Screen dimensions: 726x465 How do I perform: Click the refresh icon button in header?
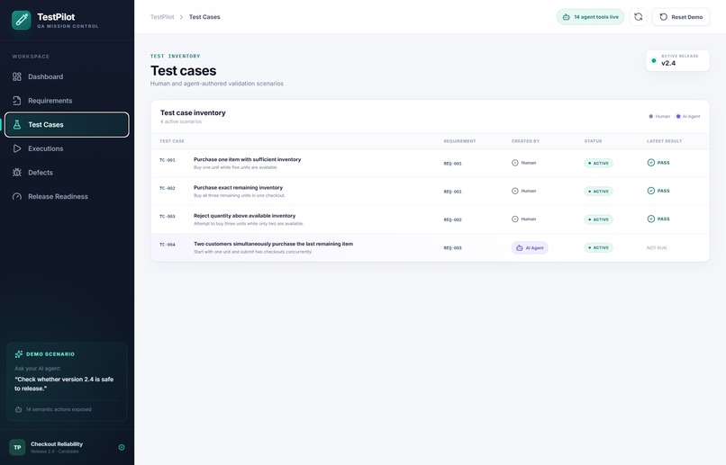(638, 17)
